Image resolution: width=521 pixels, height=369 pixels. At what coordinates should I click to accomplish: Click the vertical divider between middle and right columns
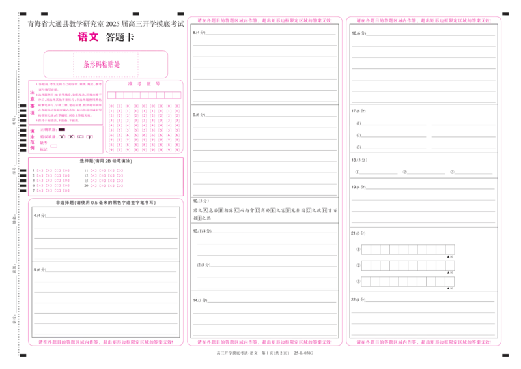[343, 183]
